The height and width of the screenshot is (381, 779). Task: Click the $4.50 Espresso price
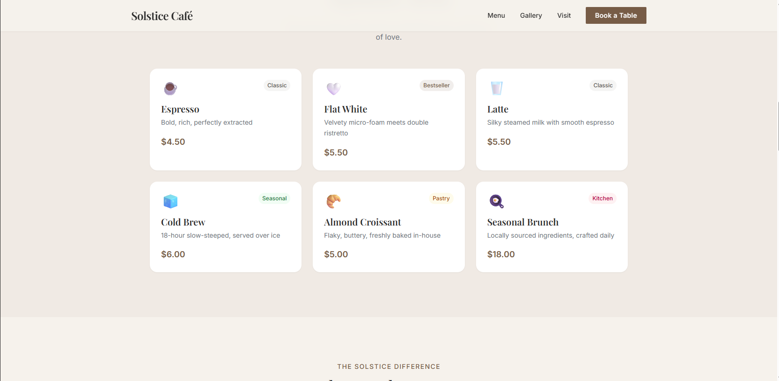(173, 141)
